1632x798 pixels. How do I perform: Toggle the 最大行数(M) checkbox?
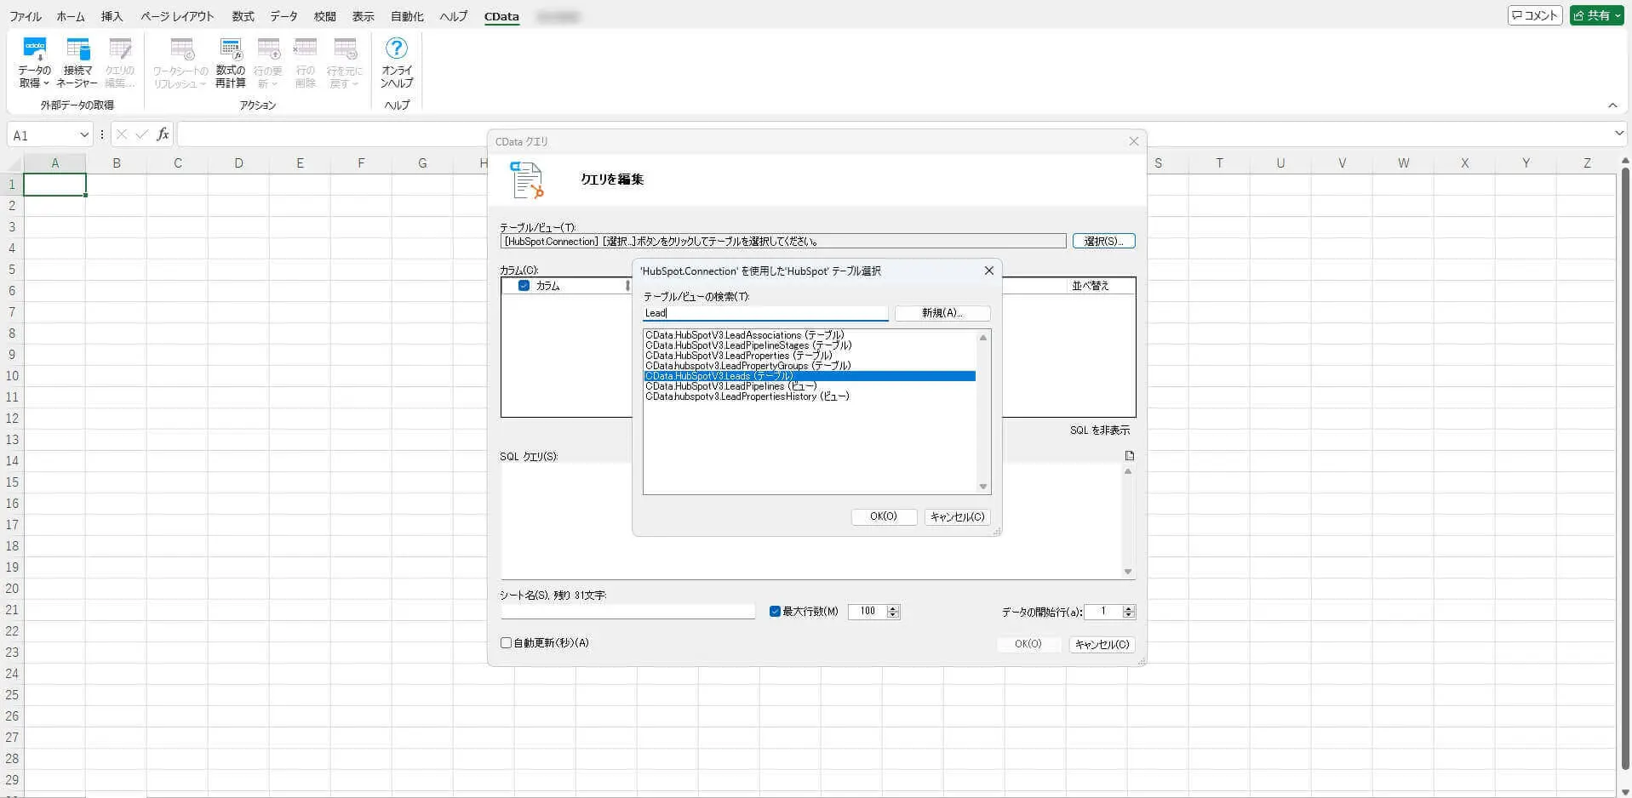[775, 611]
